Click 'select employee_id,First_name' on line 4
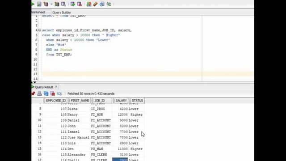Image resolution: width=286 pixels, height=161 pixels. [x=71, y=30]
